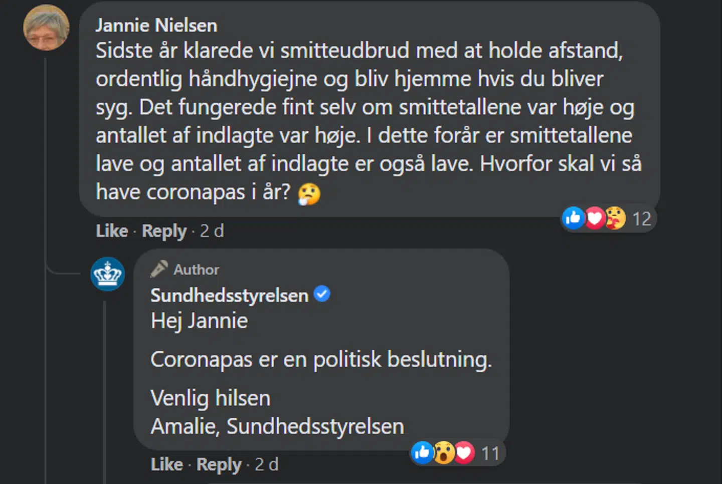The width and height of the screenshot is (722, 484).
Task: Open Sundhedsstyrelsen's page via its name
Action: coord(229,296)
